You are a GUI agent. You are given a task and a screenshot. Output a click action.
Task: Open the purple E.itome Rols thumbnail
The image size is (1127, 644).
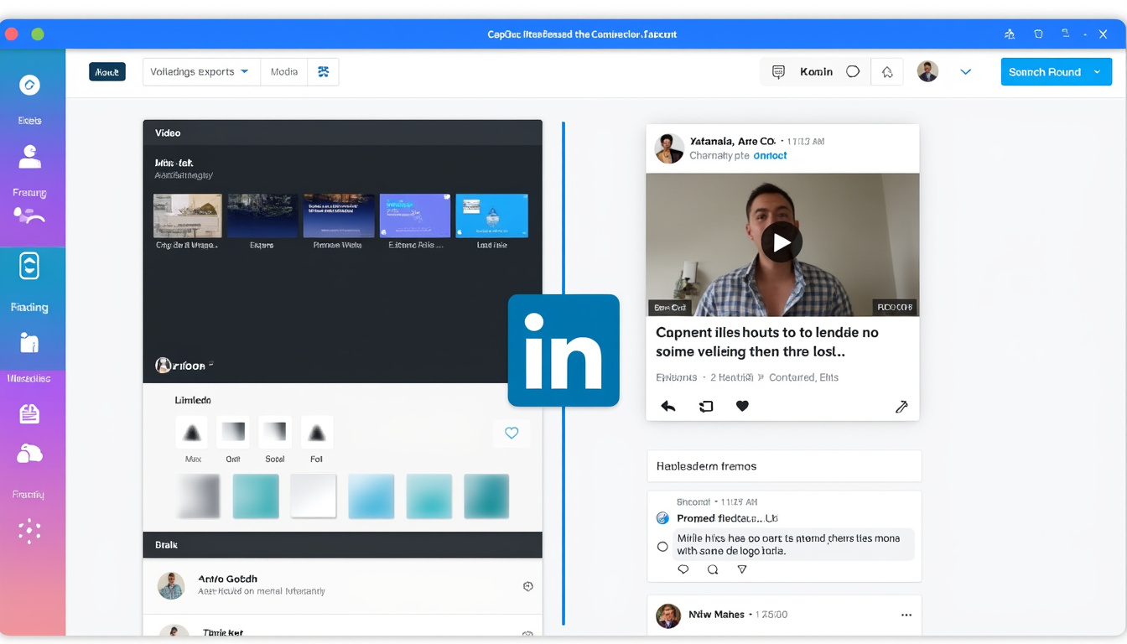tap(415, 216)
